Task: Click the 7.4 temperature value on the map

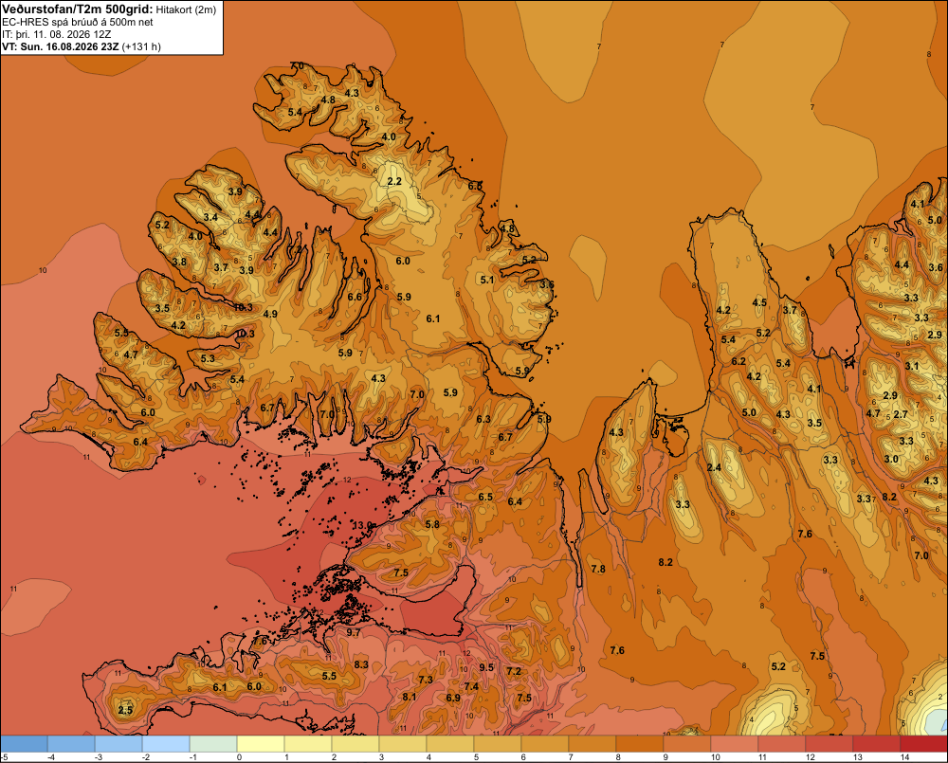Action: [471, 686]
